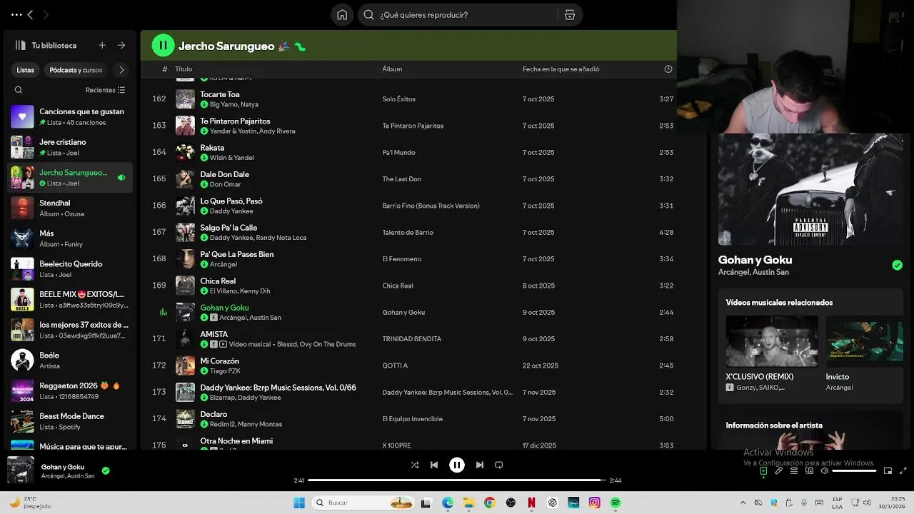Open the miniplayer icon
914x514 pixels.
tap(888, 470)
